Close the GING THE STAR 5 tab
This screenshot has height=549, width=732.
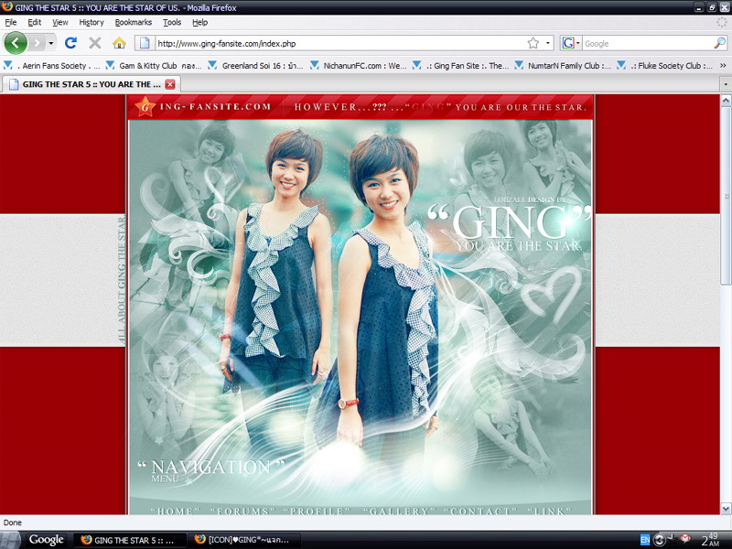(x=170, y=84)
